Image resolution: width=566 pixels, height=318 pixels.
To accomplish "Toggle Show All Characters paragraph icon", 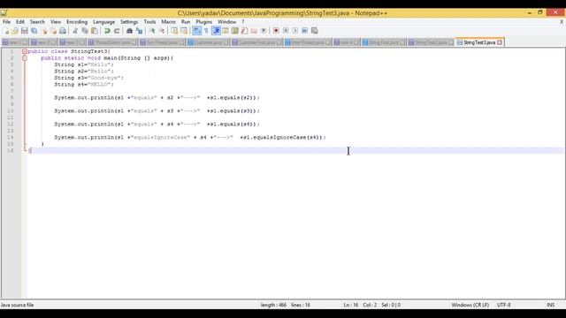I will (x=206, y=31).
